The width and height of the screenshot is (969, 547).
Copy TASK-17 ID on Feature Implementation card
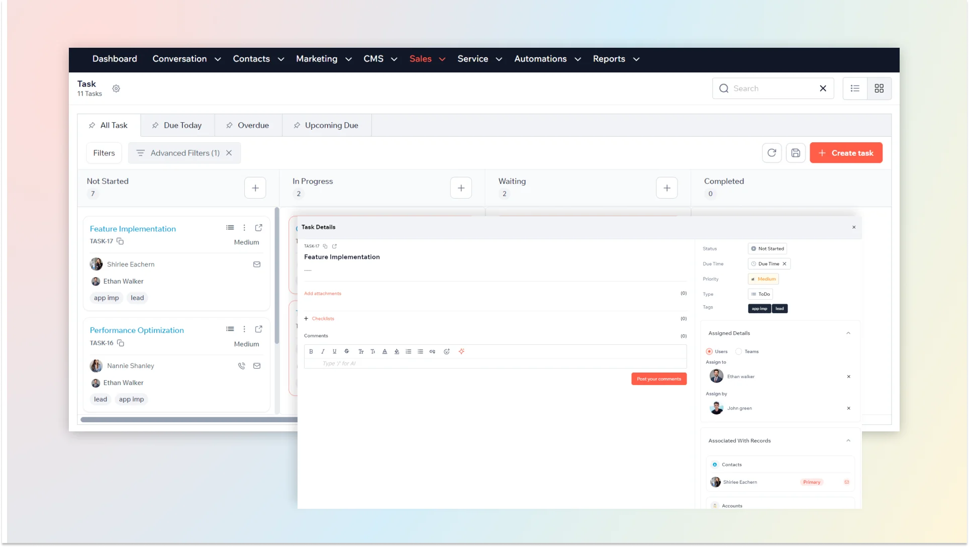pyautogui.click(x=120, y=241)
